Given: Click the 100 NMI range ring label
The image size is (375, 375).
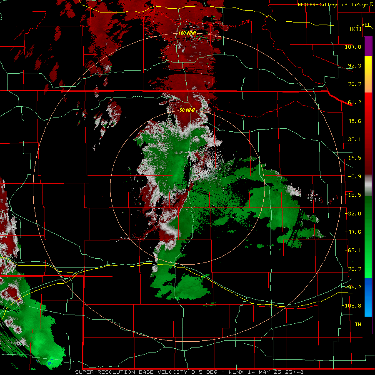Looking at the screenshot, I should click(x=187, y=33).
